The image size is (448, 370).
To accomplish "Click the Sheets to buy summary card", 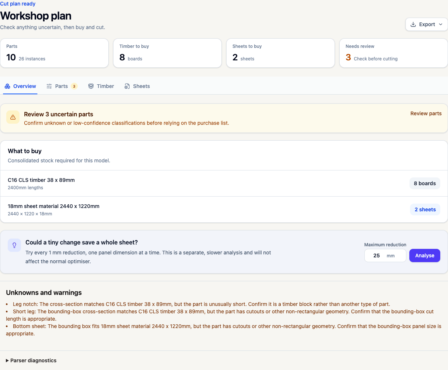I will (280, 53).
